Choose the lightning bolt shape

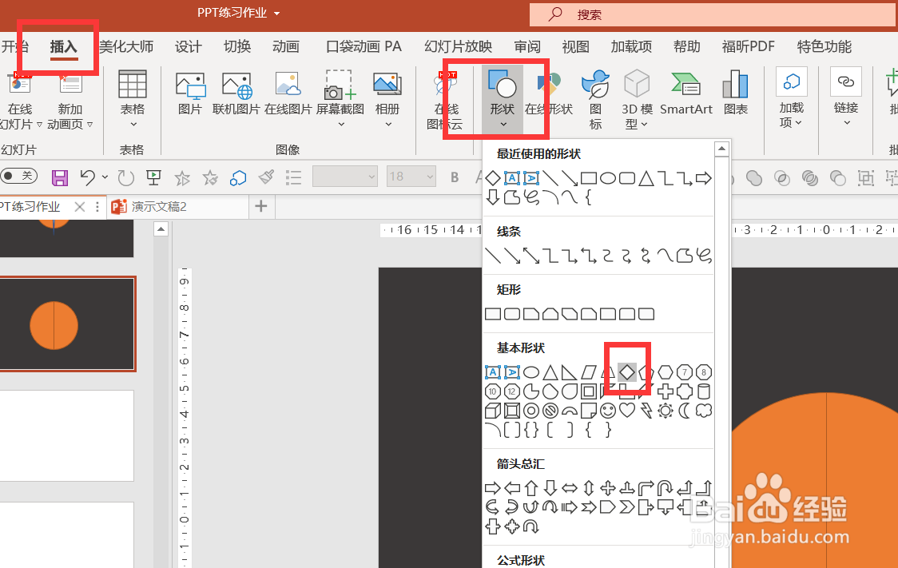(646, 411)
